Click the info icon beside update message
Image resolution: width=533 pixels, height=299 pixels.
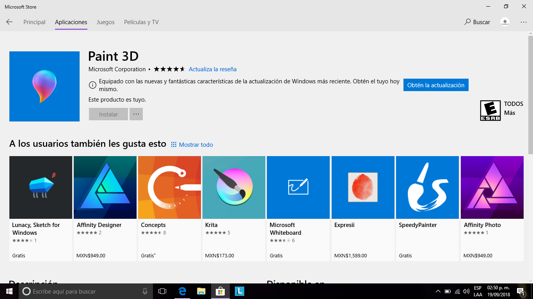92,85
